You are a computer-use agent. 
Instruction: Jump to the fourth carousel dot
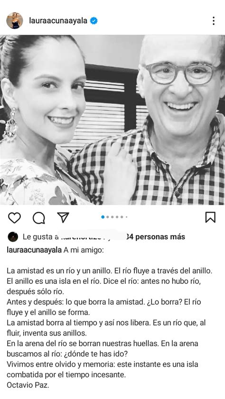pyautogui.click(x=117, y=217)
